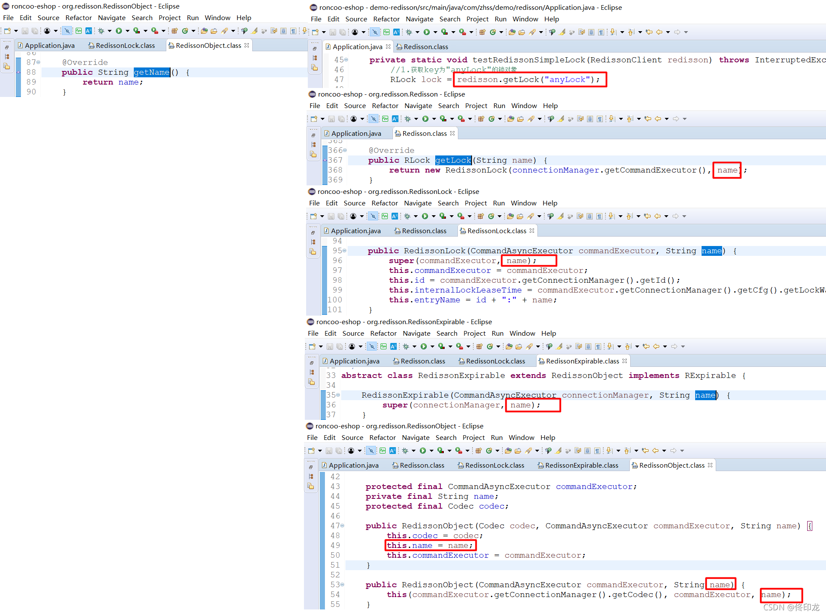Image resolution: width=826 pixels, height=615 pixels.
Task: Click Debug bug icon in org.redisson.RedissonLock window
Action: pyautogui.click(x=407, y=216)
